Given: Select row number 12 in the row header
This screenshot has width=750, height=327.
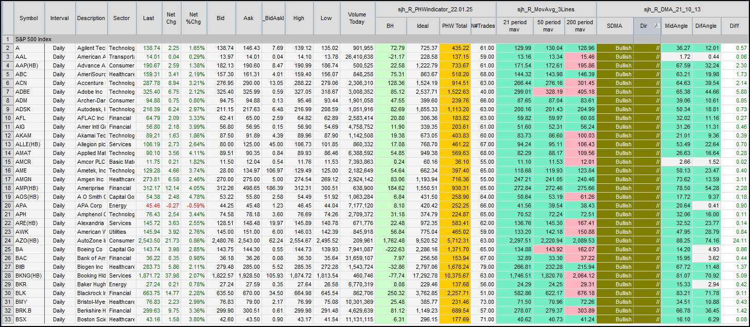Looking at the screenshot, I should [8, 135].
